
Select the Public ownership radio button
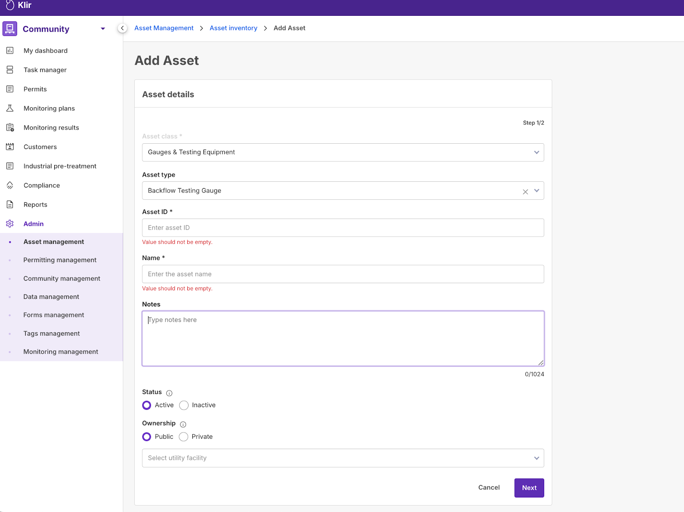pyautogui.click(x=147, y=437)
